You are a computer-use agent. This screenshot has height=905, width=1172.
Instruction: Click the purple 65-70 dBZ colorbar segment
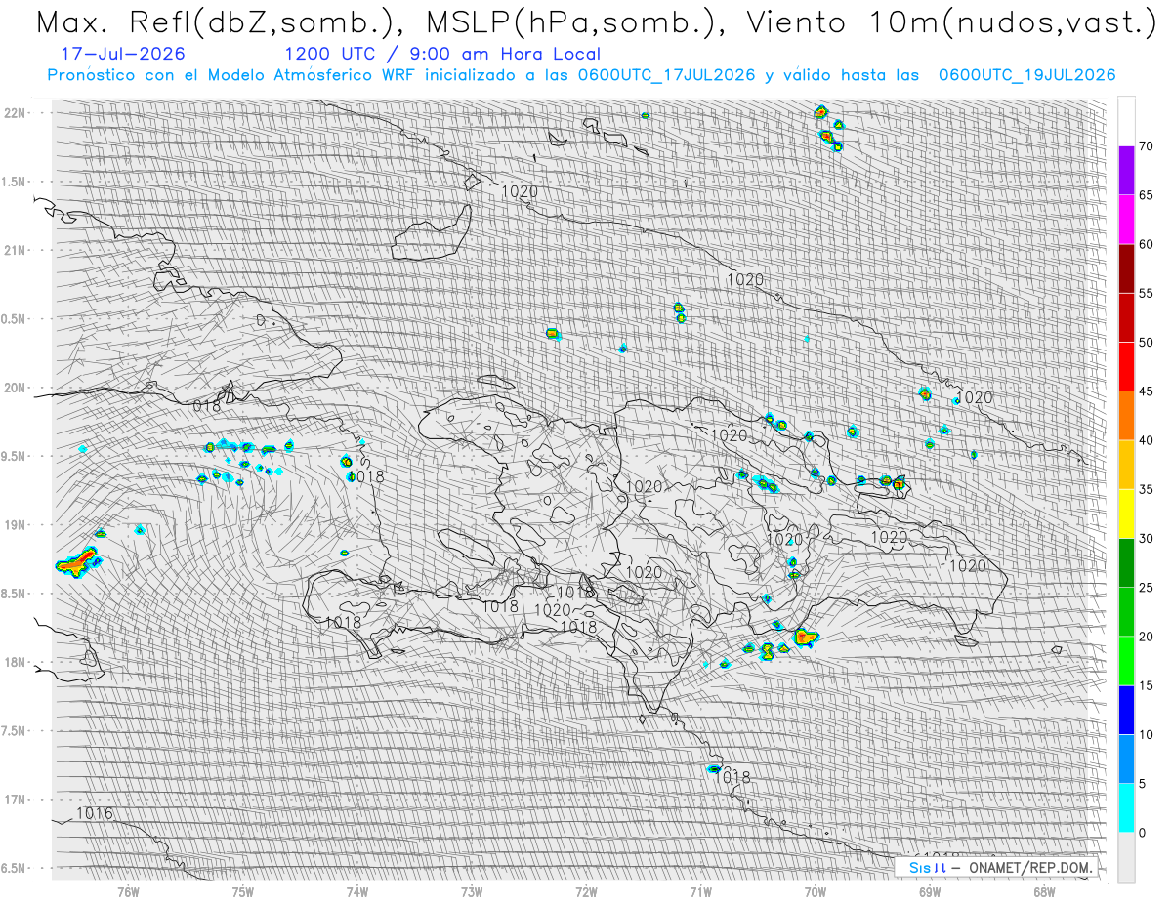click(1126, 171)
